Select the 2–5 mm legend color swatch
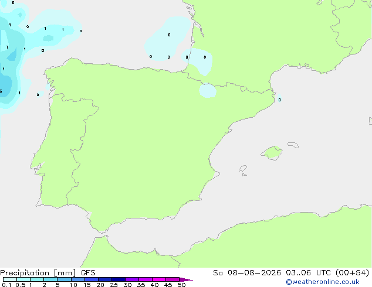Screen dimensions: 372x287 click(50, 279)
